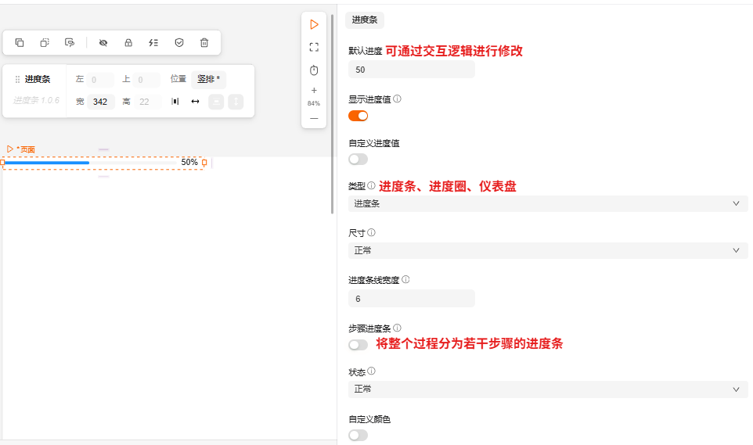Click the duplicate with dashed outline icon
The height and width of the screenshot is (445, 753).
point(45,43)
